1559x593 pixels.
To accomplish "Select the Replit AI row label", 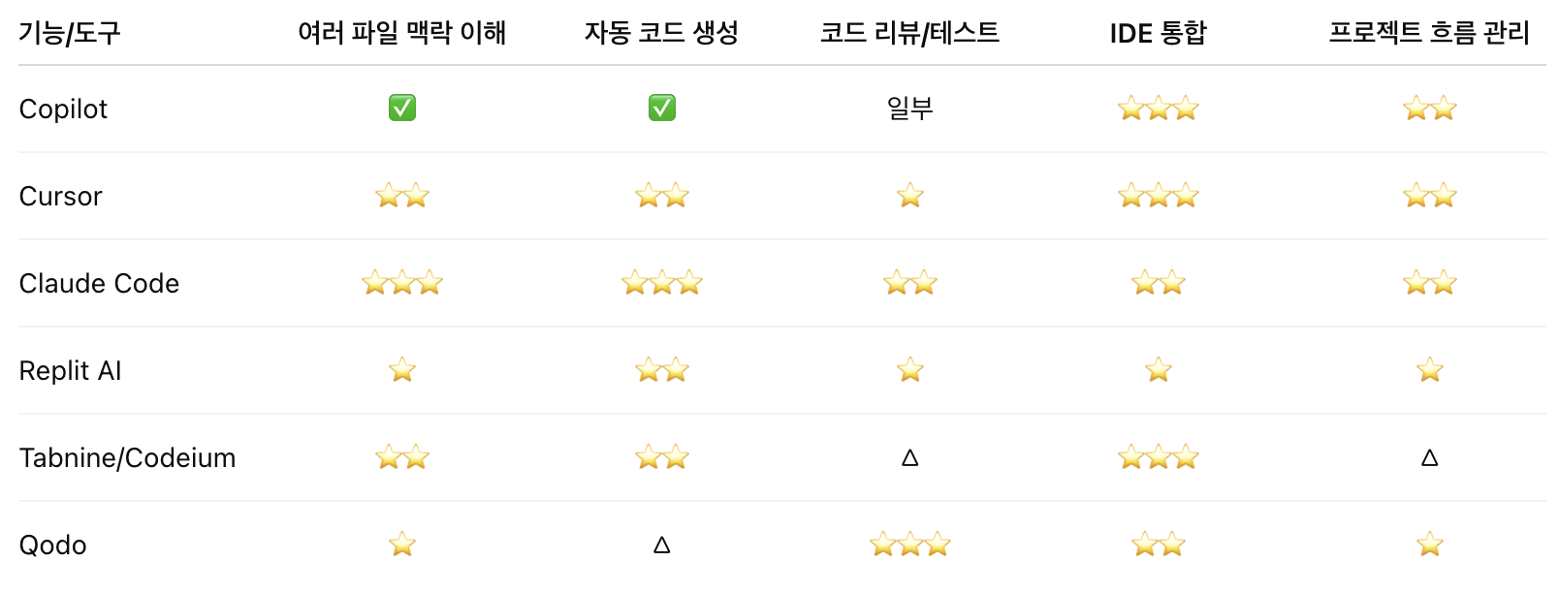I will click(70, 370).
